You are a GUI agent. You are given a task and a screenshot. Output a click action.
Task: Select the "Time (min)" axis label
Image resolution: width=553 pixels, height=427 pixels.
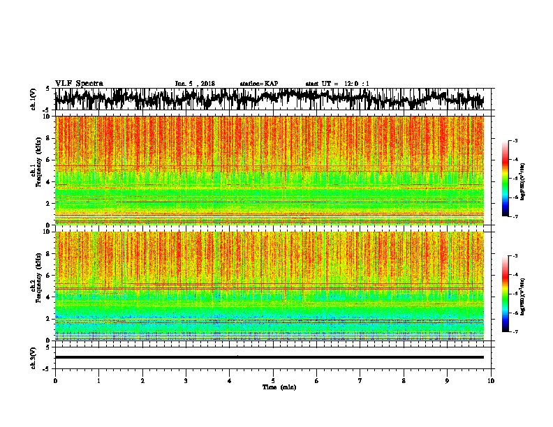pos(279,387)
